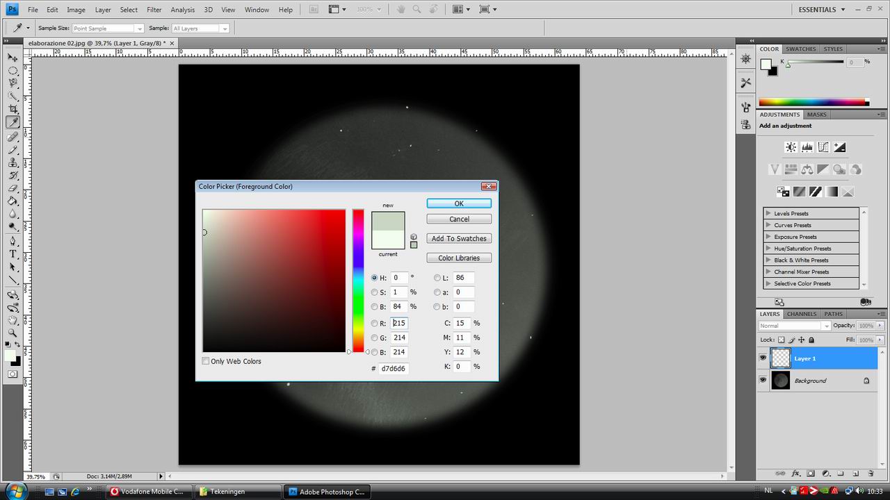Open layer blend mode Normal dropdown
890x500 pixels.
[x=794, y=326]
